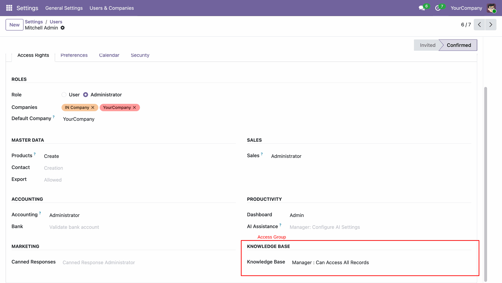
Task: Click the Invited status stage
Action: (x=427, y=45)
